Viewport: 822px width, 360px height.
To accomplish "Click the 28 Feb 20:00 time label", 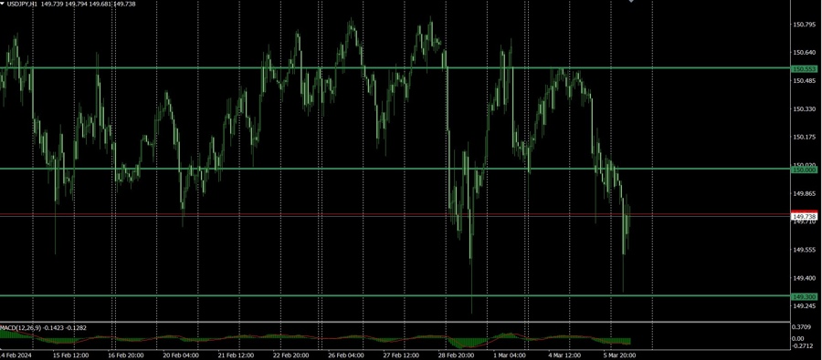I will click(456, 355).
